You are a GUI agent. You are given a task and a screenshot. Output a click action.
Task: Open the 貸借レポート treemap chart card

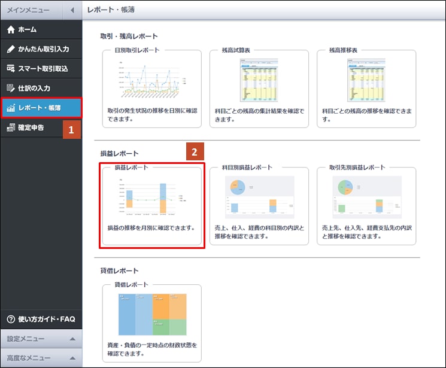(x=151, y=315)
